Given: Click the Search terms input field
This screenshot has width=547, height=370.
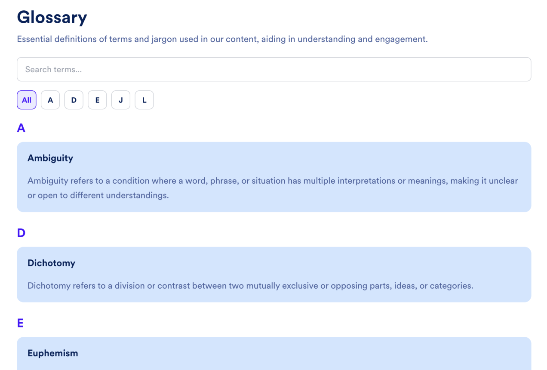Looking at the screenshot, I should [274, 69].
